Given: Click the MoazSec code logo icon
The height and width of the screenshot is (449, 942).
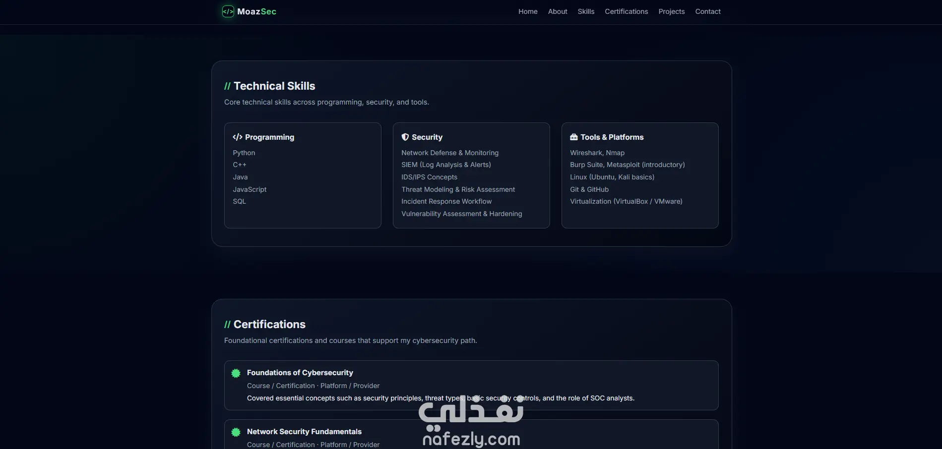Looking at the screenshot, I should tap(228, 11).
